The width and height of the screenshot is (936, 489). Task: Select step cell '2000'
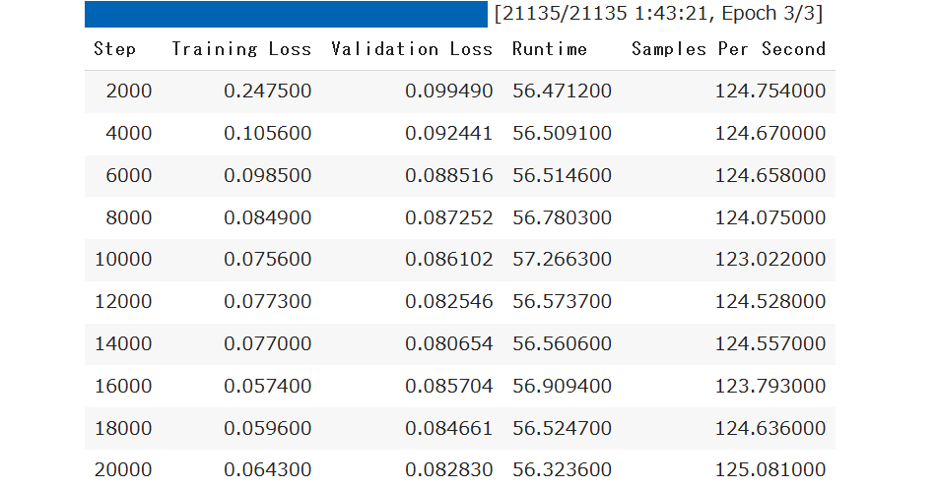click(129, 92)
